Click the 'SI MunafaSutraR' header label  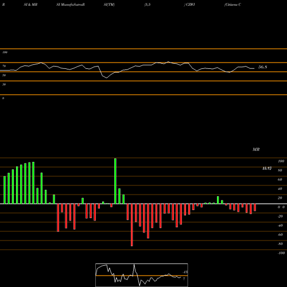pos(71,5)
